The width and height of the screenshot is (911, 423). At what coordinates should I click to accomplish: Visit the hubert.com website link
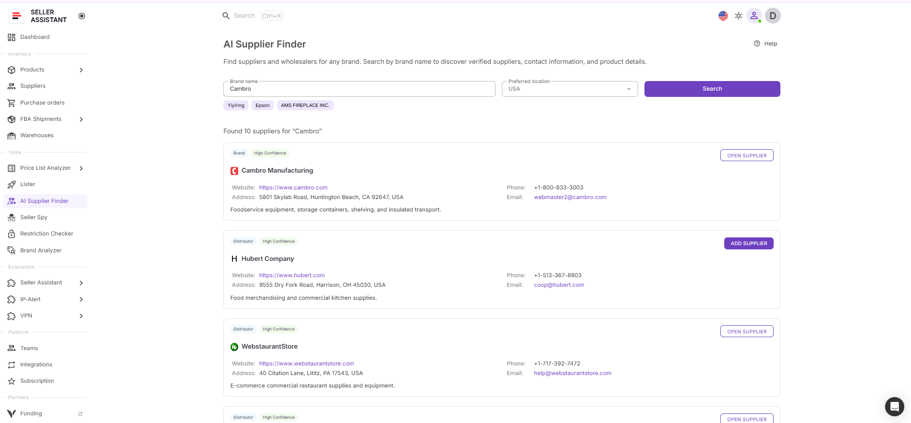[292, 275]
